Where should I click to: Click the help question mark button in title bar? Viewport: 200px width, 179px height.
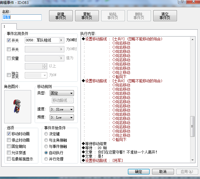tap(182, 1)
